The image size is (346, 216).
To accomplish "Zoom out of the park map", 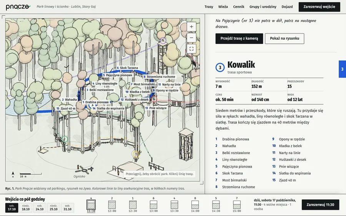I will 191,38.
